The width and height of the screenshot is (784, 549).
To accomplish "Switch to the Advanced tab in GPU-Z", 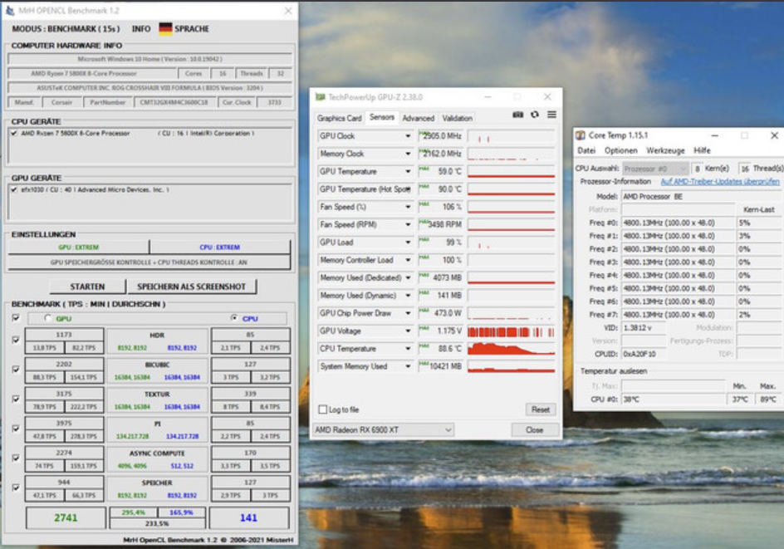I will pyautogui.click(x=418, y=119).
